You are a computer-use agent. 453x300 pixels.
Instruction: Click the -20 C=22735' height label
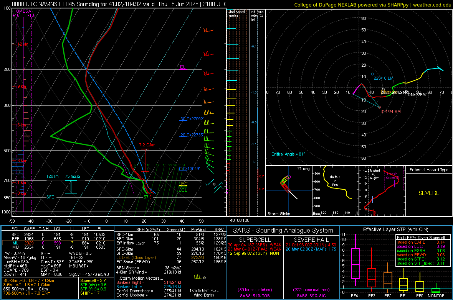(191, 135)
